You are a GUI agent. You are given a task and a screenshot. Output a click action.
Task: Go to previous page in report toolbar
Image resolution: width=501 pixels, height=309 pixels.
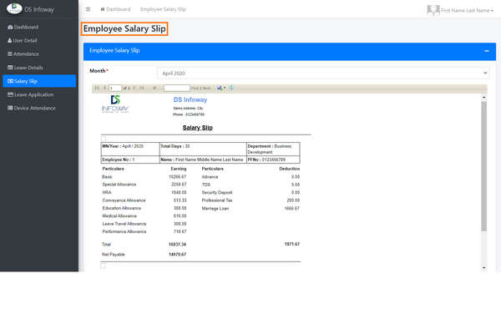point(104,88)
